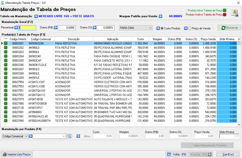Screen dimensions: 242x158
Task: Click green status icon of row 00027040
Action: click(x=6, y=120)
